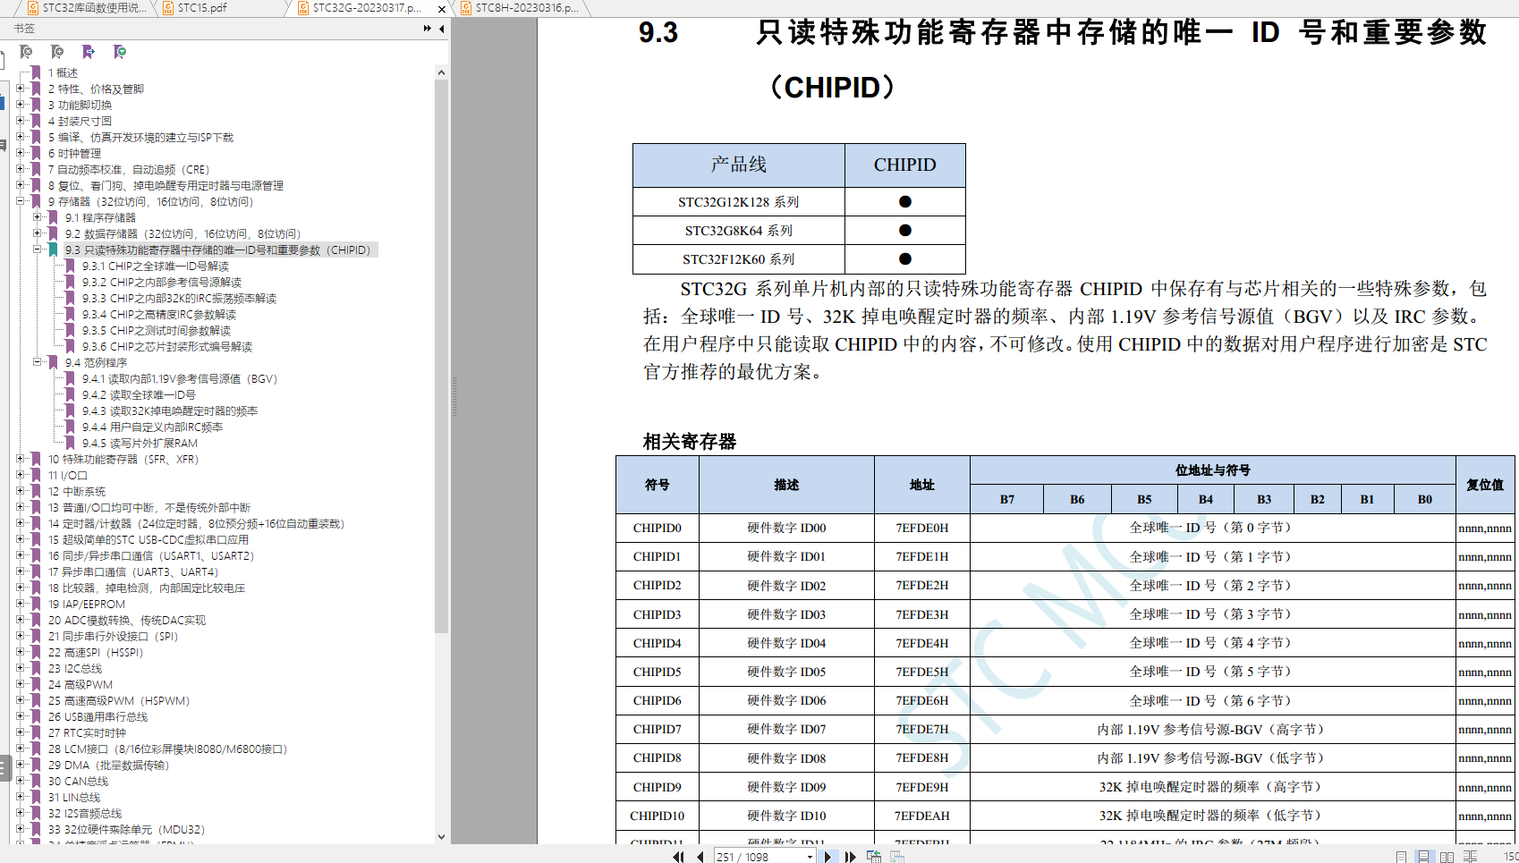Click the next view navigation icon
The height and width of the screenshot is (863, 1519).
[897, 857]
